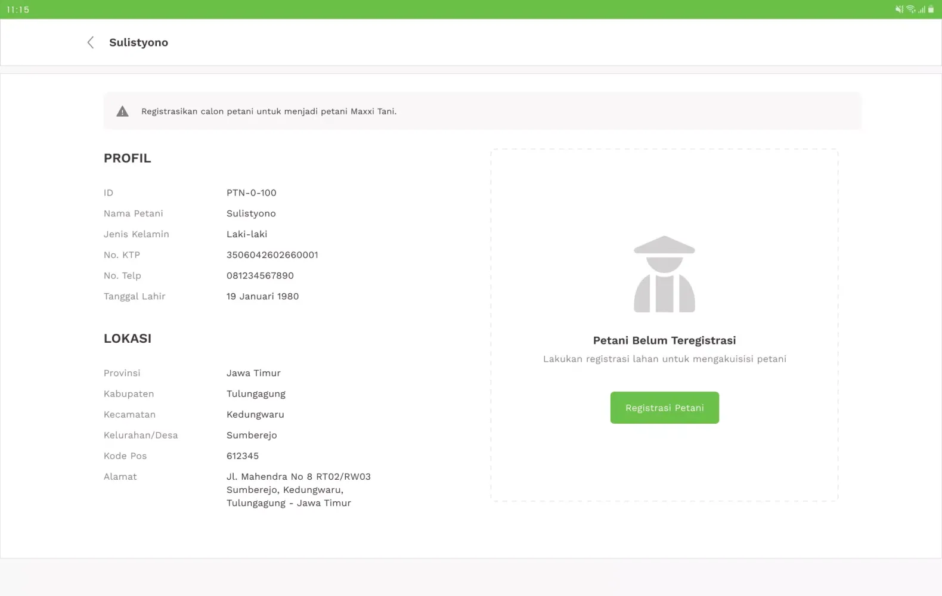Click the Kelurahan/Desa field label
This screenshot has width=942, height=596.
[x=141, y=435]
